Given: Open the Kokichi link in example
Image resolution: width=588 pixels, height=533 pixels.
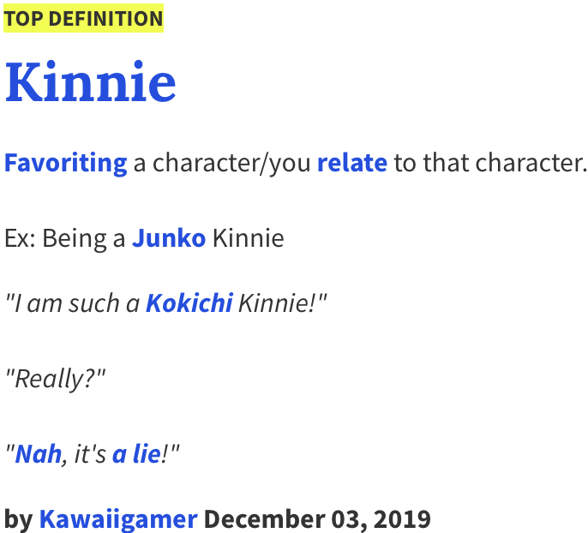Looking at the screenshot, I should point(189,302).
